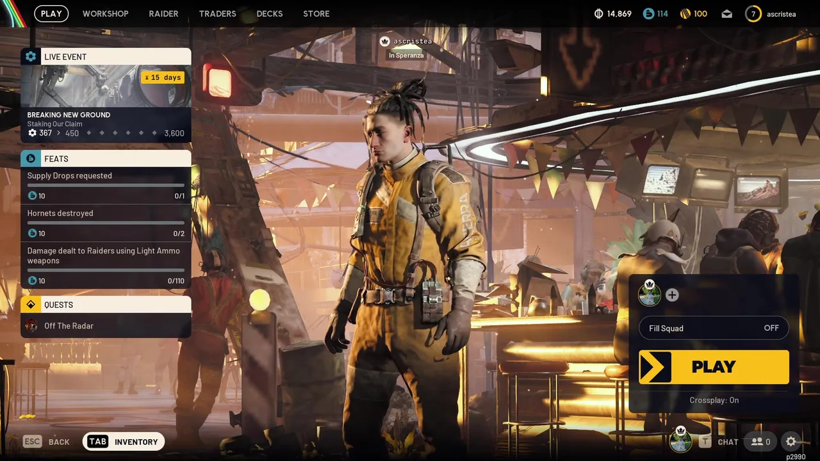Open the mail inbox envelope icon
Viewport: 820px width, 461px height.
726,13
